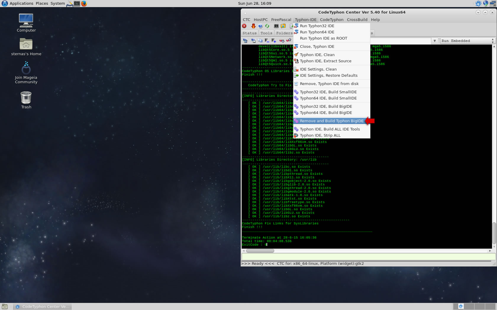
Task: Launch terminal from the top panel
Action: click(x=77, y=4)
